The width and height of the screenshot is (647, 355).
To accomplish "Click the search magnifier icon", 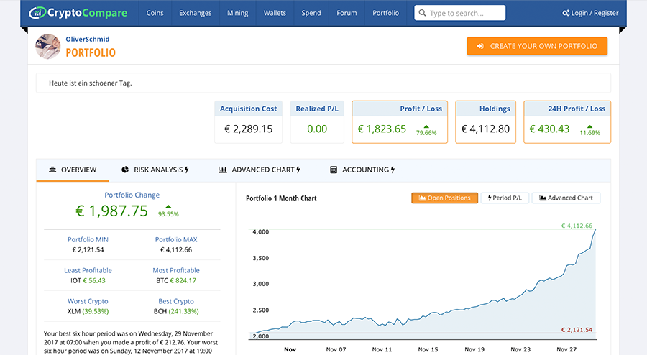I will point(422,13).
